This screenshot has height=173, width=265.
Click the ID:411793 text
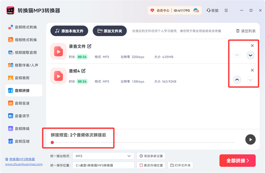182,11
